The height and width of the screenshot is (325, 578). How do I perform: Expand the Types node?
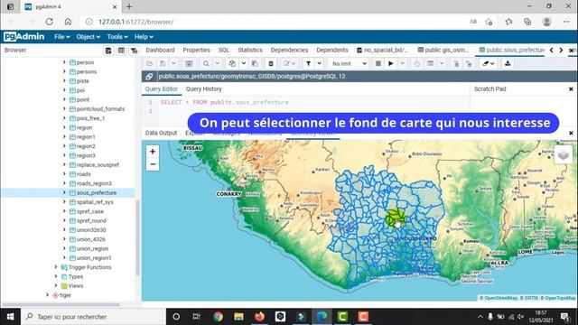[56, 276]
